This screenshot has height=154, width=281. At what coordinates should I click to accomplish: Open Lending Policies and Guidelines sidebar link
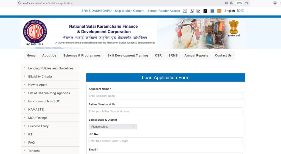tap(50, 68)
